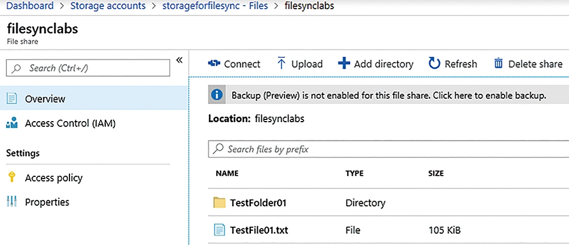Open Storage accounts breadcrumb link

click(x=108, y=6)
